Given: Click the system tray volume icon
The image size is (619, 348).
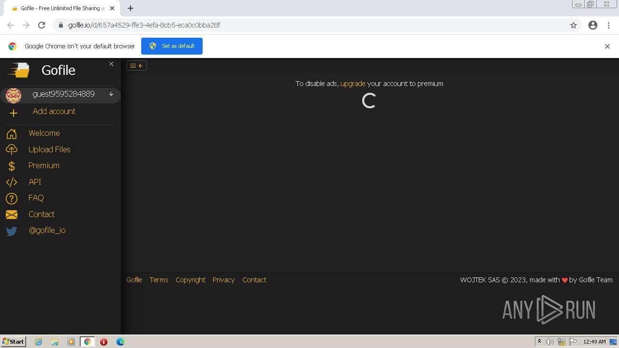Looking at the screenshot, I should 550,342.
